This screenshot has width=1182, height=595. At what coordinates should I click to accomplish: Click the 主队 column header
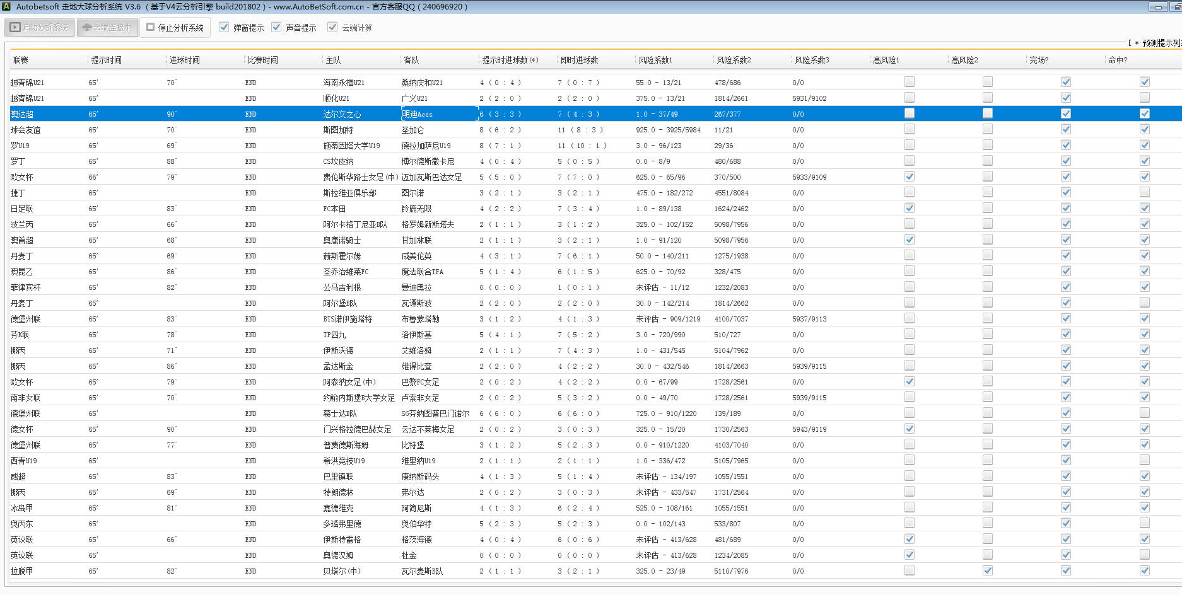[x=333, y=60]
